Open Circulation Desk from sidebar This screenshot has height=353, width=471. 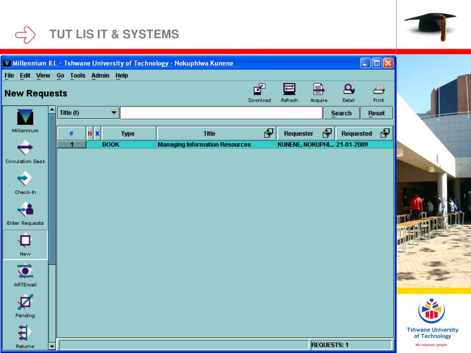tap(25, 152)
